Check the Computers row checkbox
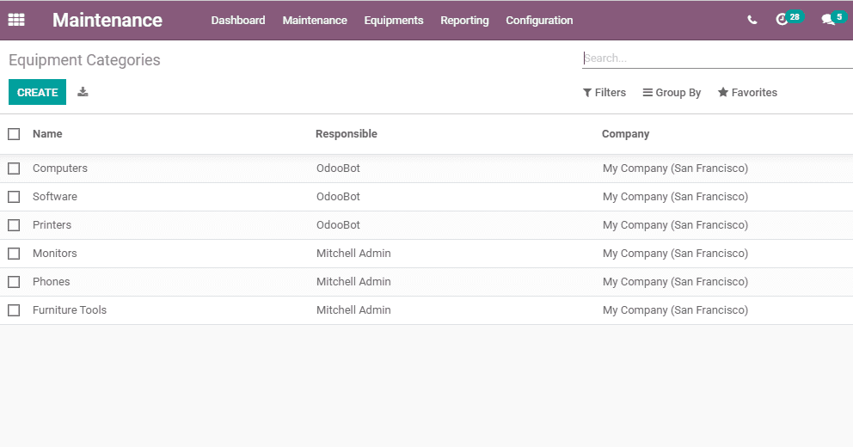 pos(14,168)
